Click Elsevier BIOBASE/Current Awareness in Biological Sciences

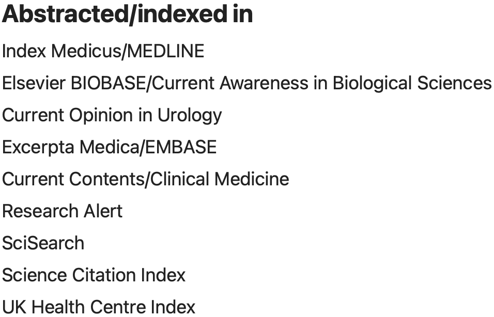tap(246, 84)
